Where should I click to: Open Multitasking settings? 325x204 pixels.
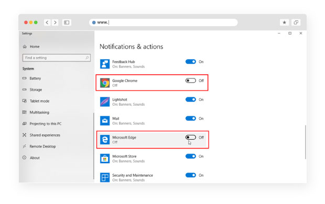pos(39,112)
